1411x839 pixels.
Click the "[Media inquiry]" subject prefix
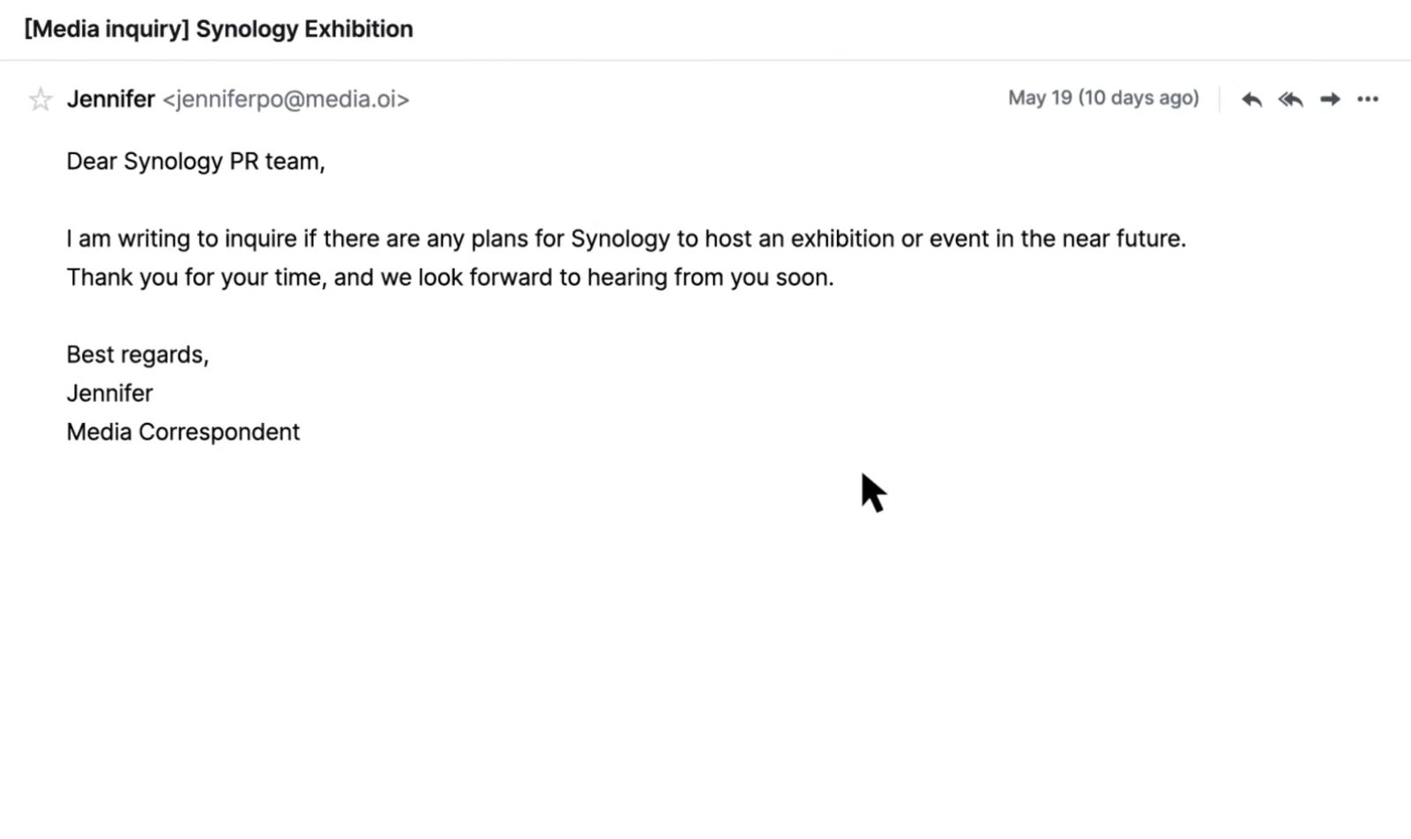[107, 29]
